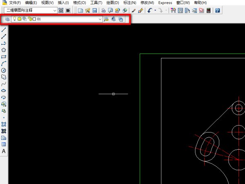This screenshot has width=245, height=184.
Task: Click the layer 01 color swatch
Action: [x=34, y=19]
